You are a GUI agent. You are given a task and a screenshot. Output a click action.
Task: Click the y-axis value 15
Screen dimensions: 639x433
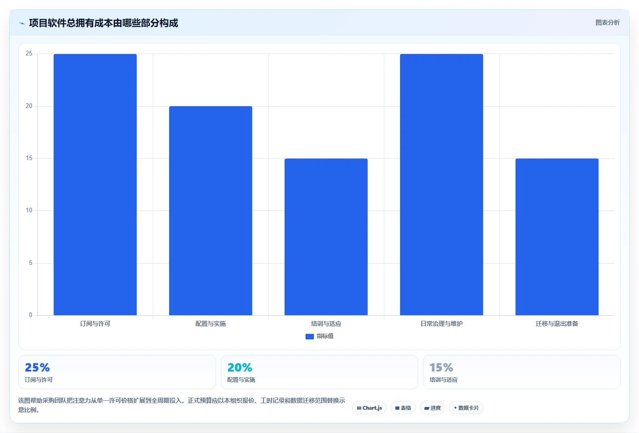point(29,158)
